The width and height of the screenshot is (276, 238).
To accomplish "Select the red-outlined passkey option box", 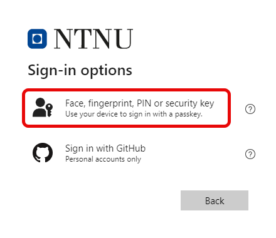I will click(126, 108).
